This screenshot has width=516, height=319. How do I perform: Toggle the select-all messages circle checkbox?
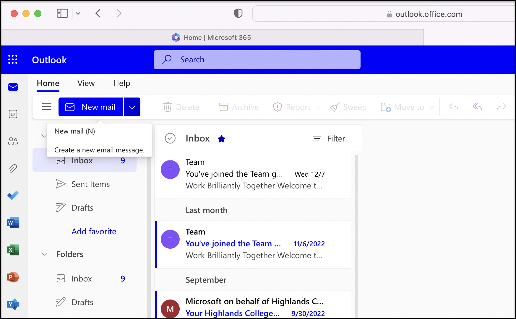pyautogui.click(x=170, y=138)
